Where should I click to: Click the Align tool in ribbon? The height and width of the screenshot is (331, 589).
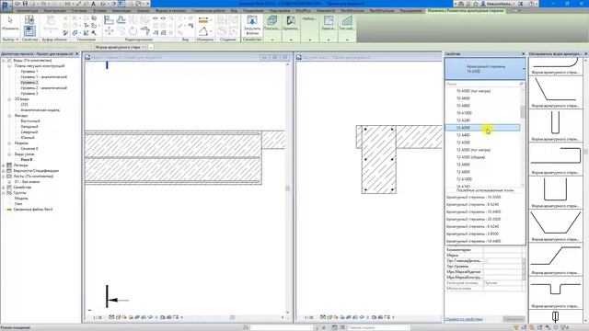click(x=109, y=20)
